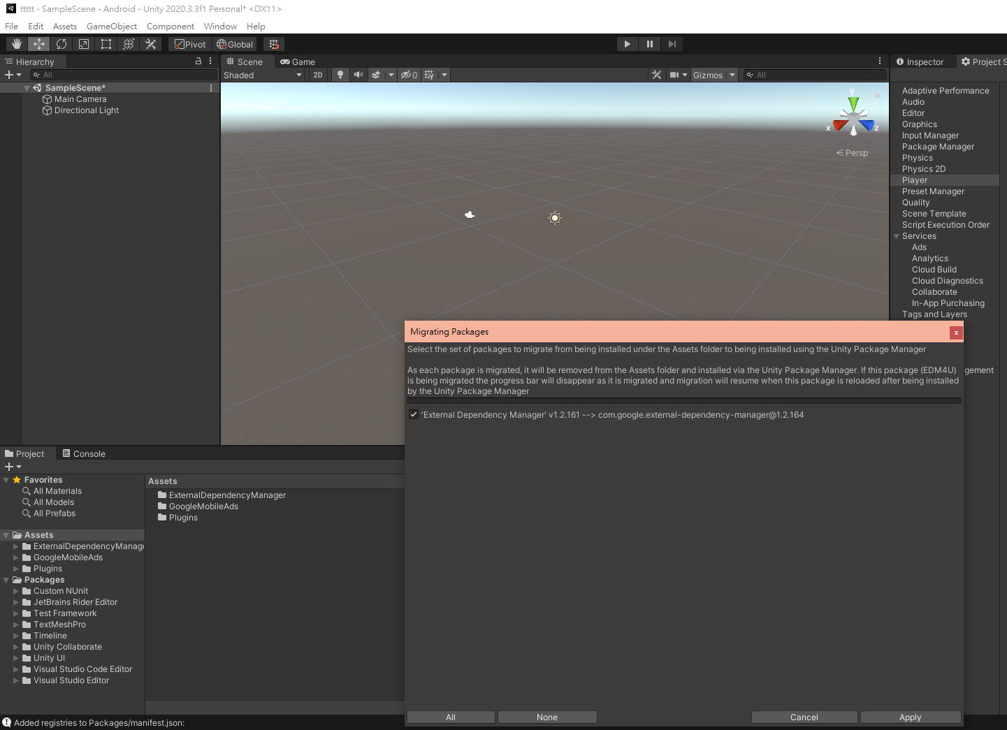The width and height of the screenshot is (1007, 730).
Task: Switch to the Console tab
Action: point(84,454)
